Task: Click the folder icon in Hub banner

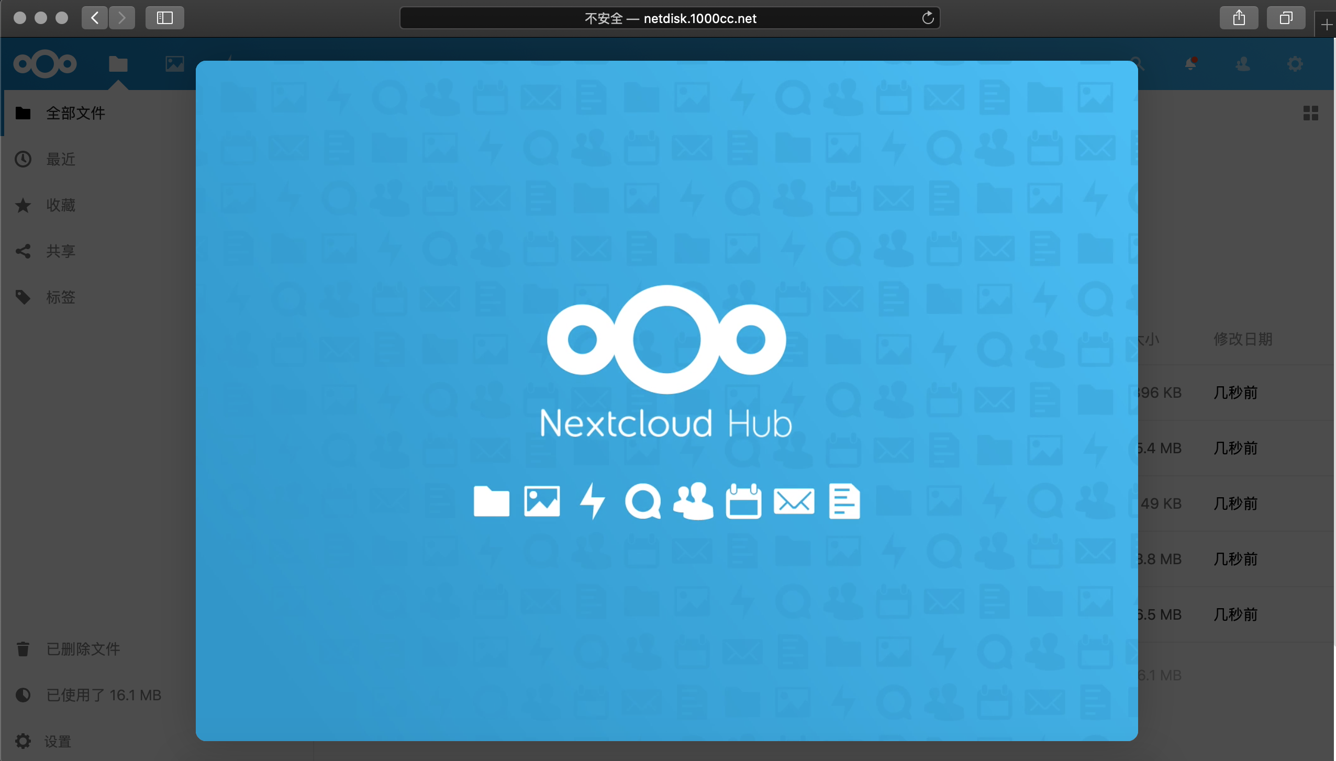Action: coord(491,501)
